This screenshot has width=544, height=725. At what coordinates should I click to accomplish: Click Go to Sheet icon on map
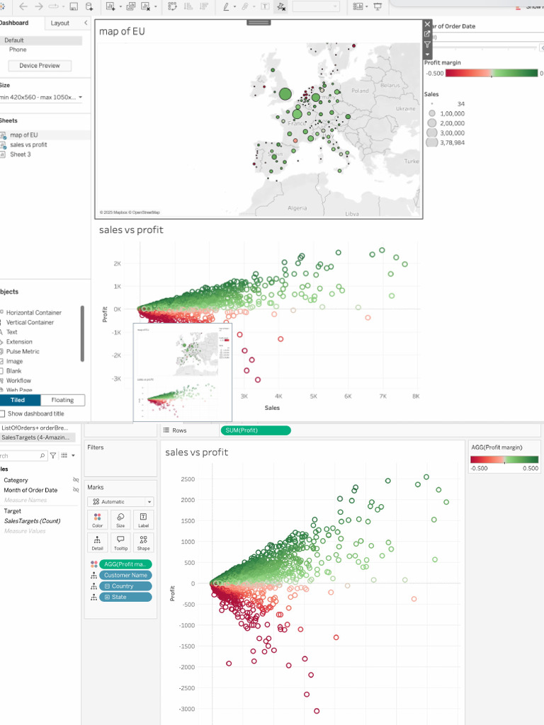[x=427, y=34]
